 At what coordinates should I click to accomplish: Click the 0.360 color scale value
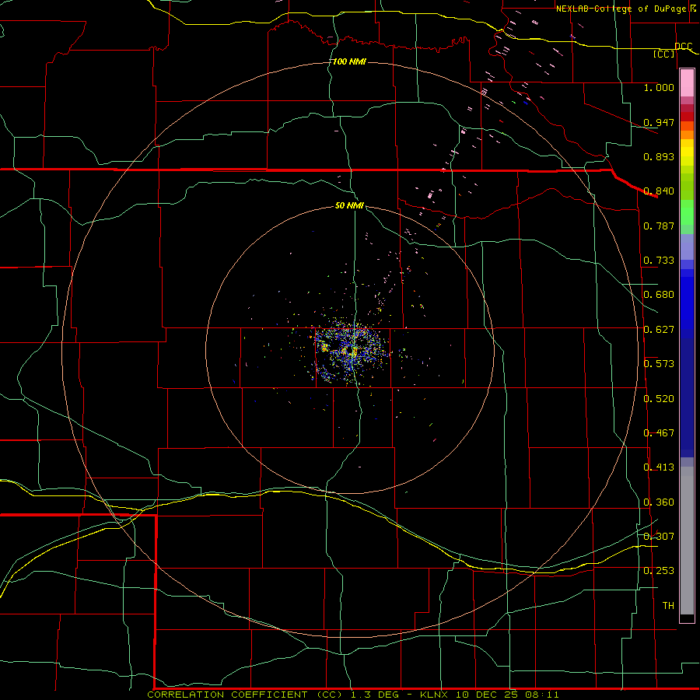coord(659,502)
